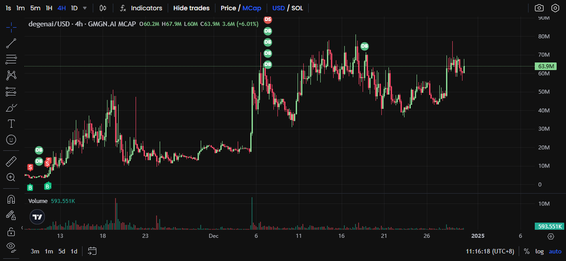This screenshot has width=566, height=261.
Task: Toggle auto scale on price axis
Action: pyautogui.click(x=555, y=251)
